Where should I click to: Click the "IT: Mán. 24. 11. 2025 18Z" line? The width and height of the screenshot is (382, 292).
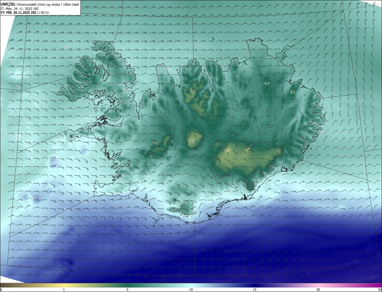point(20,8)
